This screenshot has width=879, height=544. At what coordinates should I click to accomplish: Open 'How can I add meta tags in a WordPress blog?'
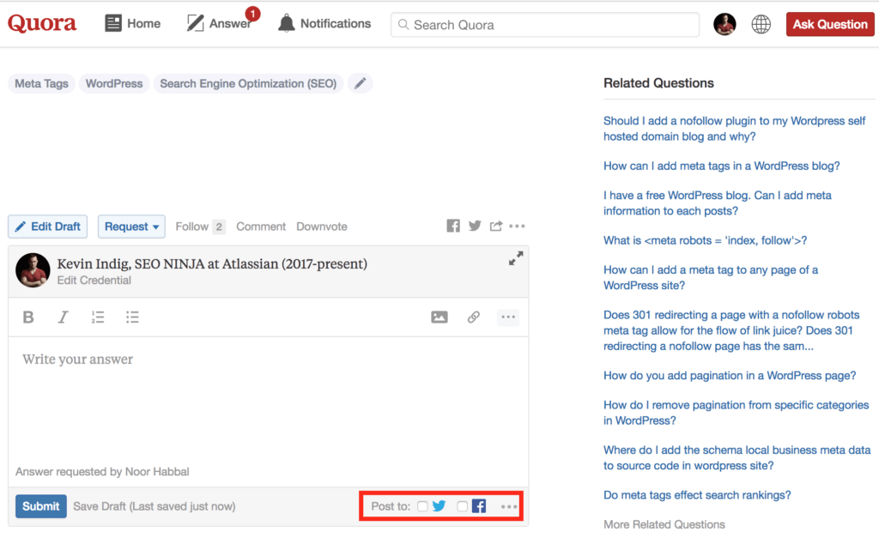(721, 166)
